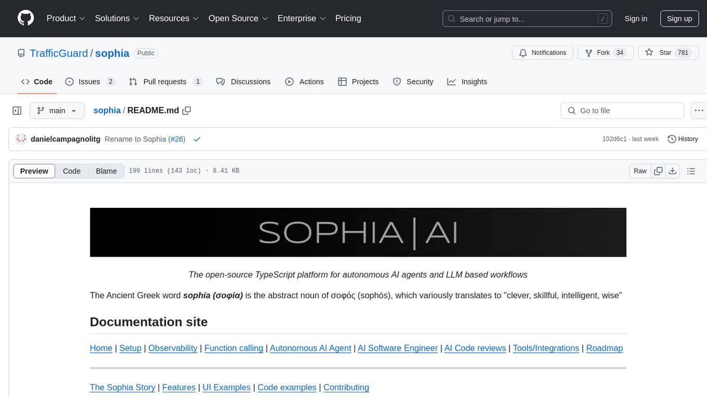707x397 pixels.
Task: Click the SOPHIA AI banner image
Action: pyautogui.click(x=358, y=232)
